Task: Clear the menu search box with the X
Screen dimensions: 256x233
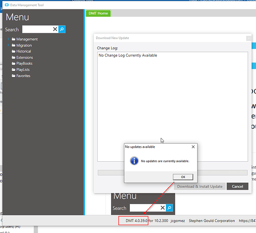Action: pyautogui.click(x=55, y=29)
